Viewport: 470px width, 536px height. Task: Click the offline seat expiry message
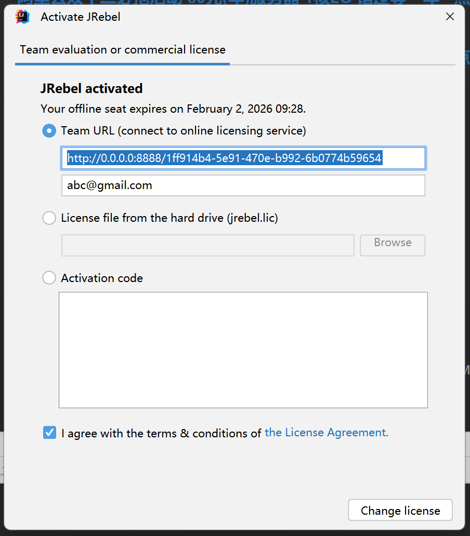tap(173, 109)
